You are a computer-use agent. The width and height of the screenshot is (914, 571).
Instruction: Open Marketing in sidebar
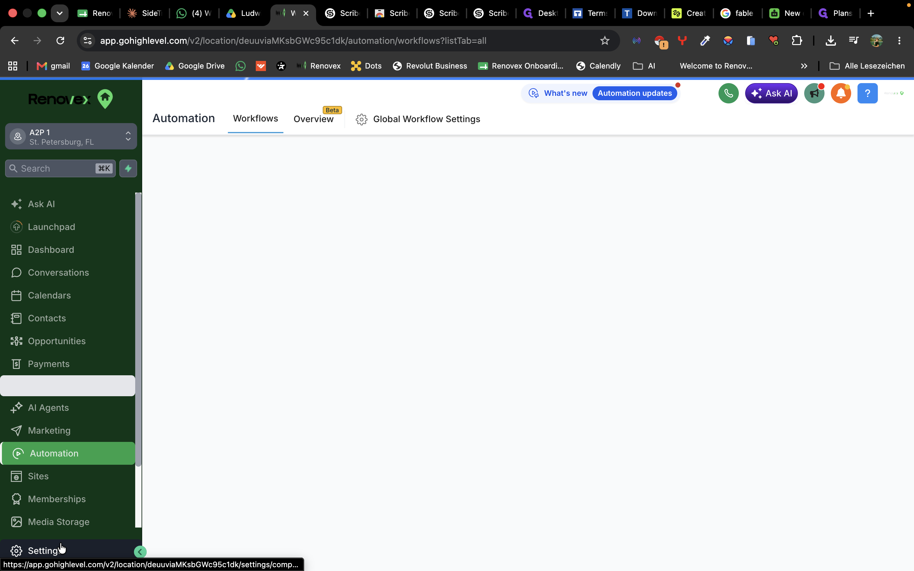point(67,430)
